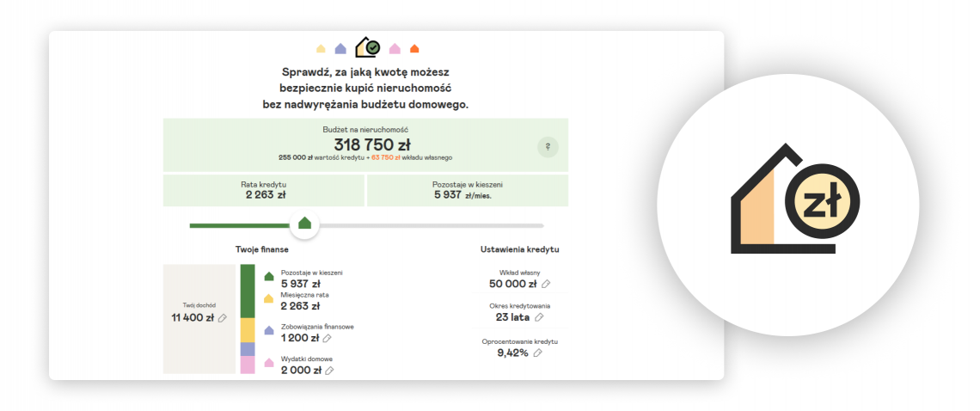Viewport: 980px width, 411px height.
Task: Edit the Twój dochód income amount
Action: pos(223,318)
